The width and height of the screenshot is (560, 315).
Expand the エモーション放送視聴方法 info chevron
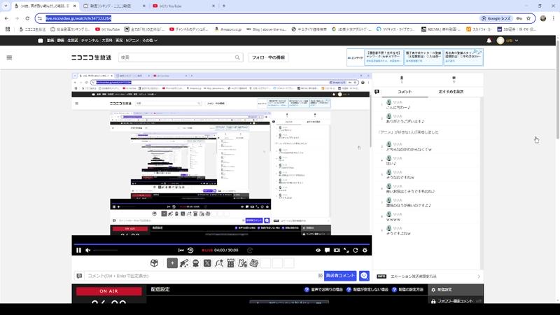coord(479,276)
